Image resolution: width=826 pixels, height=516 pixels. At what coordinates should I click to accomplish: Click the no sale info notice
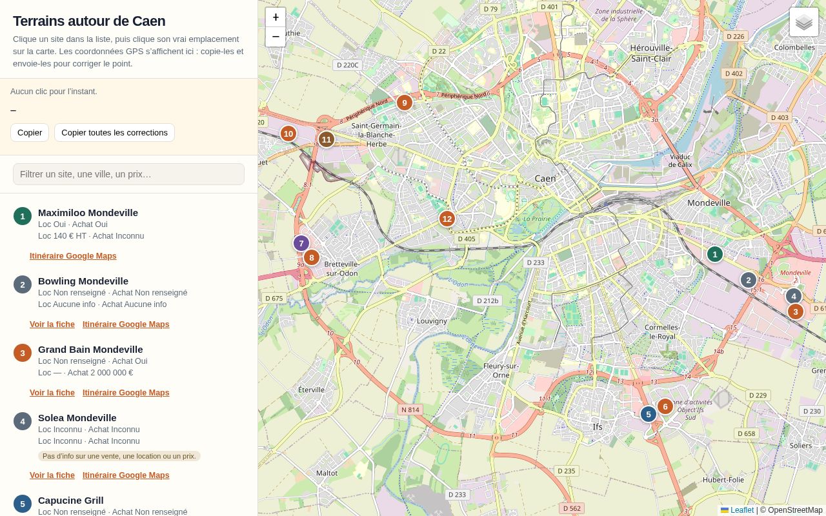tap(119, 456)
